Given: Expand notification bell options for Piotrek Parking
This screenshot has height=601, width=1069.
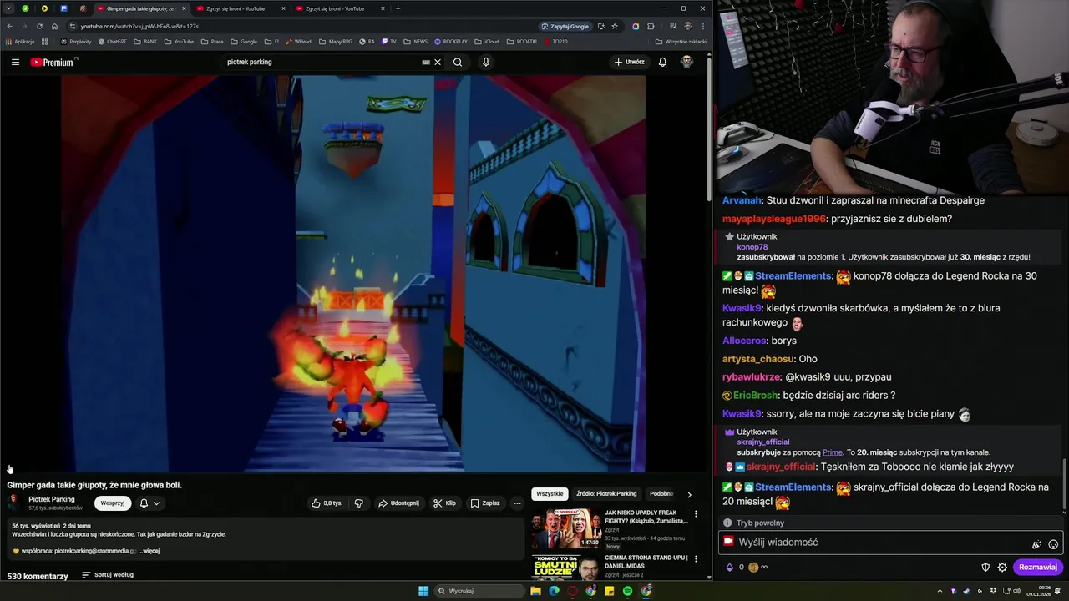Looking at the screenshot, I should (x=149, y=503).
